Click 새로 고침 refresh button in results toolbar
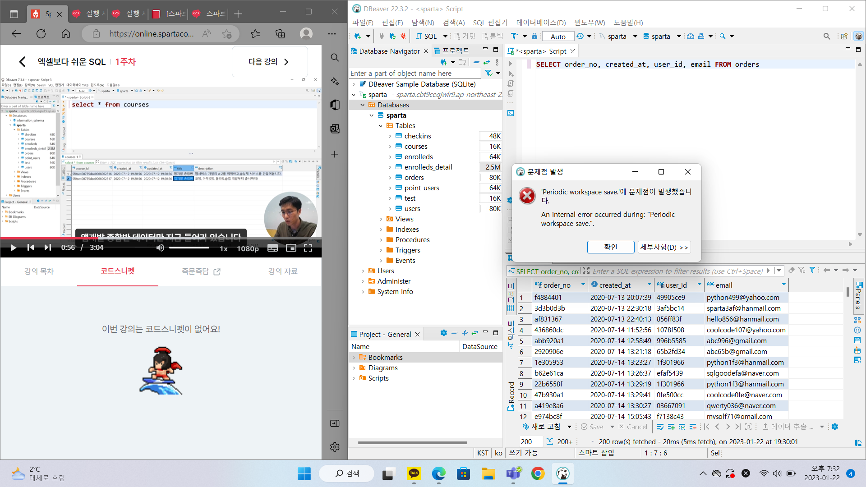Image resolution: width=866 pixels, height=487 pixels. coord(541,427)
